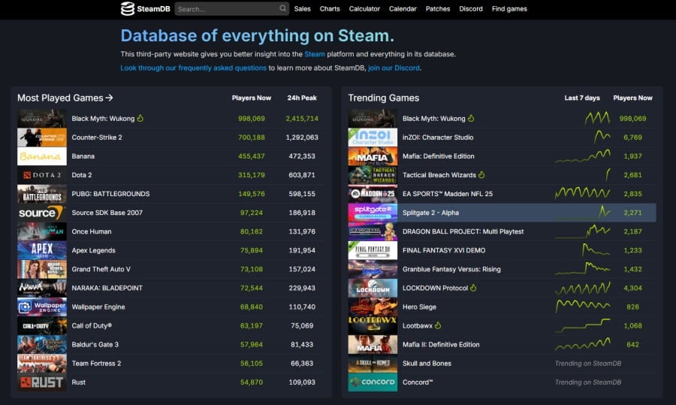Screen dimensions: 676x405
Task: Open the Sales page
Action: tap(302, 8)
